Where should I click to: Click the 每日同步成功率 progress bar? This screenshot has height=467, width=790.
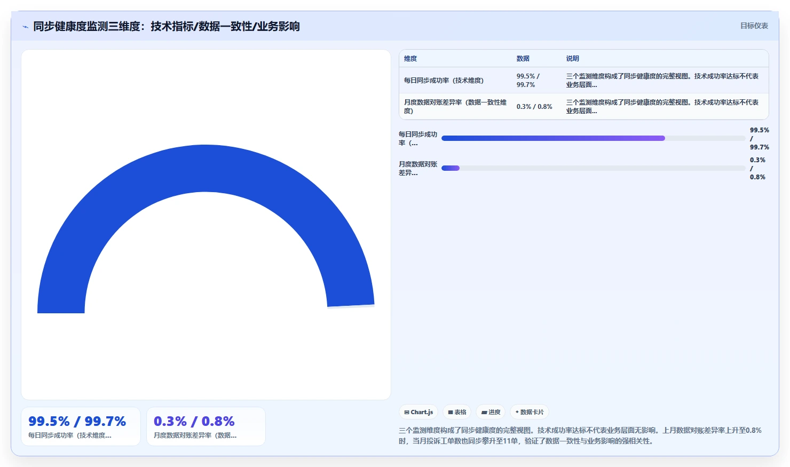click(593, 138)
